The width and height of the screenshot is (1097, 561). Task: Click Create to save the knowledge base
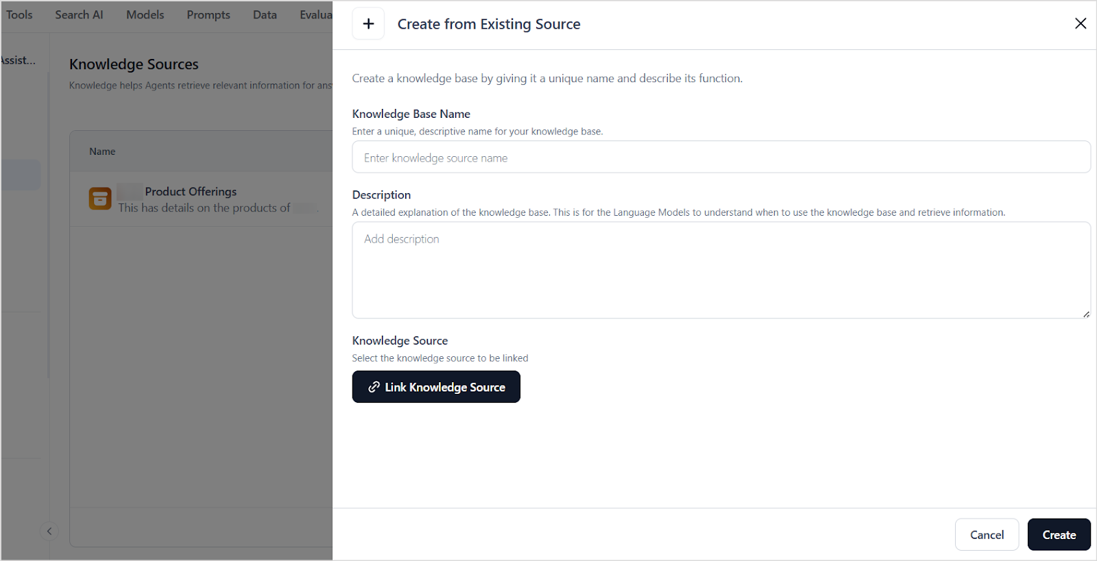pyautogui.click(x=1059, y=534)
